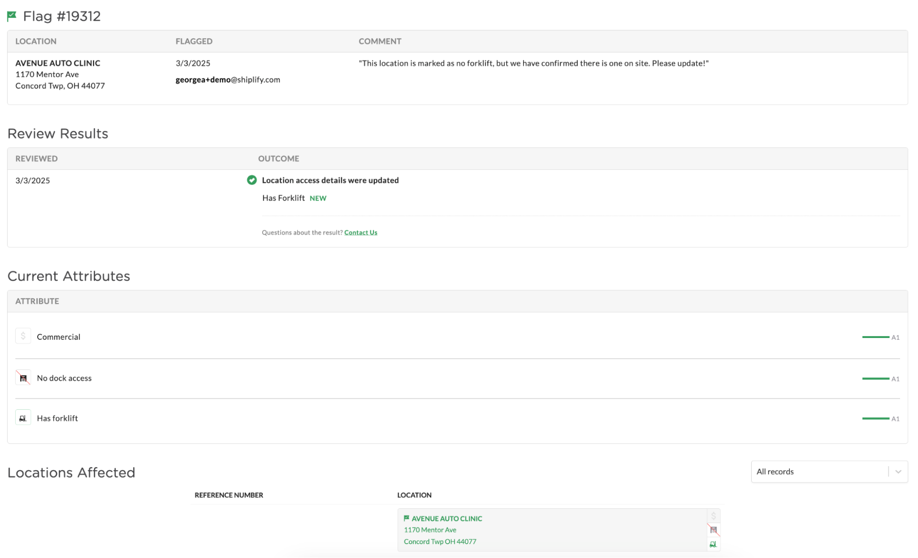918x558 pixels.
Task: Click the NEW badge beside Has Forklift
Action: tap(318, 198)
